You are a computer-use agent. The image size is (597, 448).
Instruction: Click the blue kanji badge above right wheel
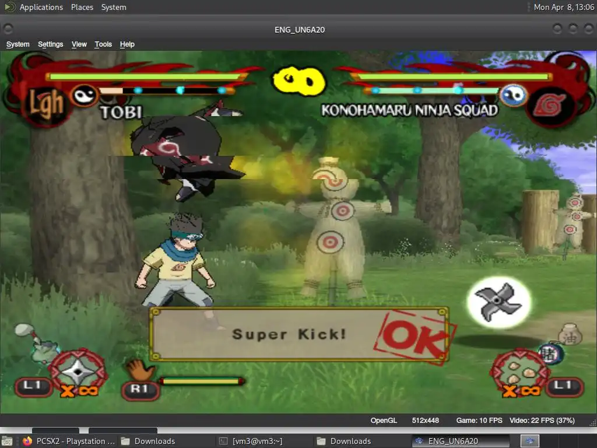(550, 353)
